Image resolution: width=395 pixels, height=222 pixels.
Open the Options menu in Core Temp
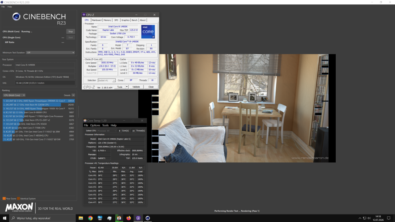point(95,125)
